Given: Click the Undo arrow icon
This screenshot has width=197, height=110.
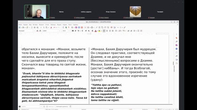Looking at the screenshot, I should [x=54, y=28].
